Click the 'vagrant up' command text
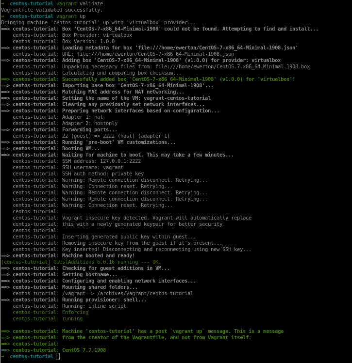Image resolution: width=352 pixels, height=363 pixels. tap(71, 16)
